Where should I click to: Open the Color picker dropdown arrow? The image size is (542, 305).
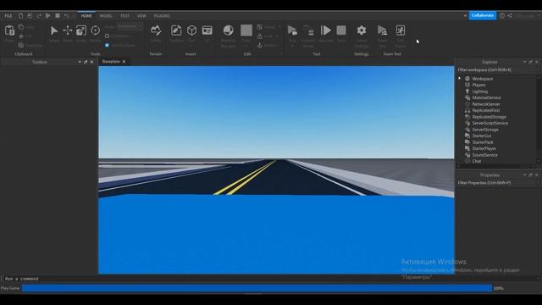(x=246, y=46)
